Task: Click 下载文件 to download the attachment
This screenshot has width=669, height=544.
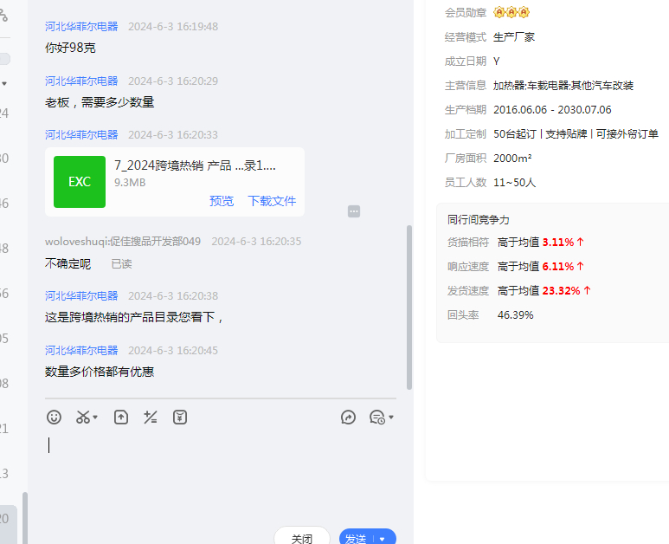Action: pyautogui.click(x=272, y=201)
